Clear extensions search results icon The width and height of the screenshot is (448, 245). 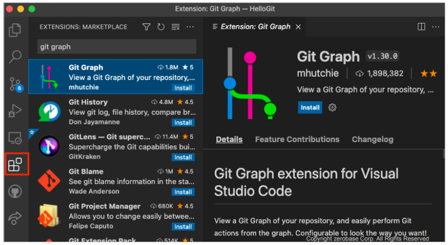point(175,27)
